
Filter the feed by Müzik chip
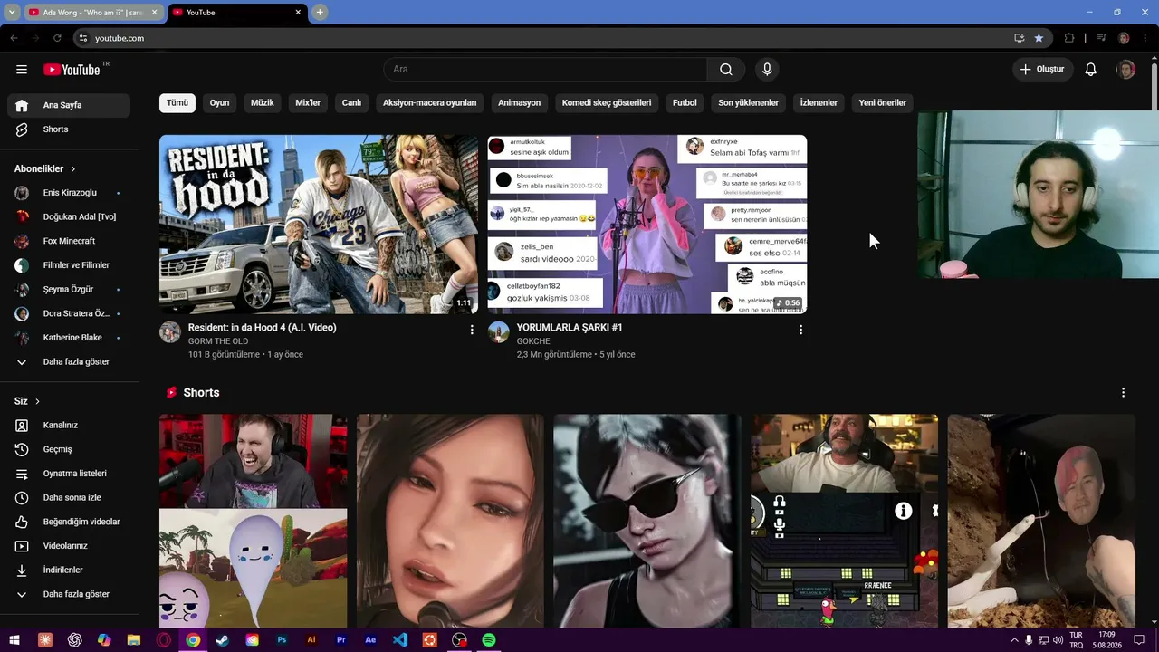(263, 103)
